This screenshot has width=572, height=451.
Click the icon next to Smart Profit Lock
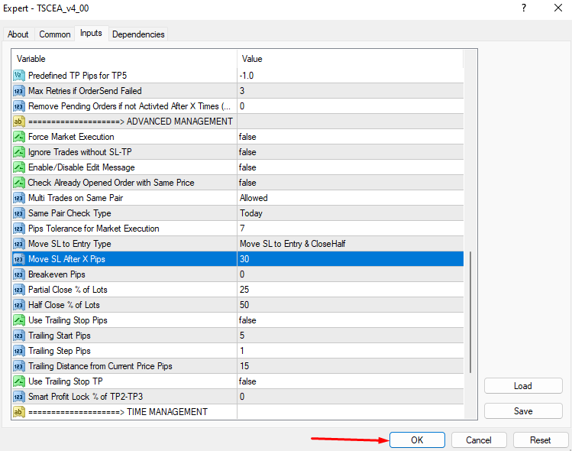point(19,397)
